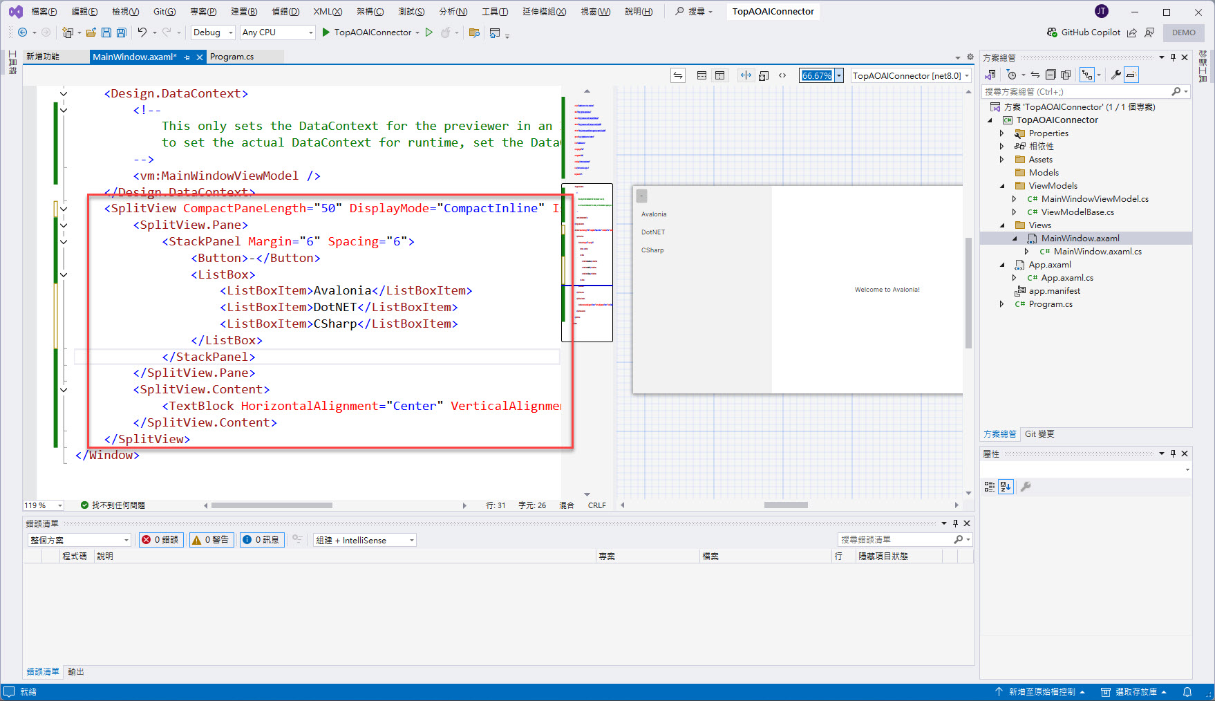Viewport: 1215px width, 701px height.
Task: Click the Save All icon
Action: (122, 32)
